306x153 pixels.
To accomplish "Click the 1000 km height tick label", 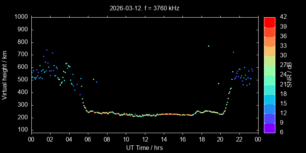I will (x=21, y=17).
